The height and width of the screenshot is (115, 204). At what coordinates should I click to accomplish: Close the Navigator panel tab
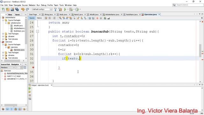(x=21, y=64)
